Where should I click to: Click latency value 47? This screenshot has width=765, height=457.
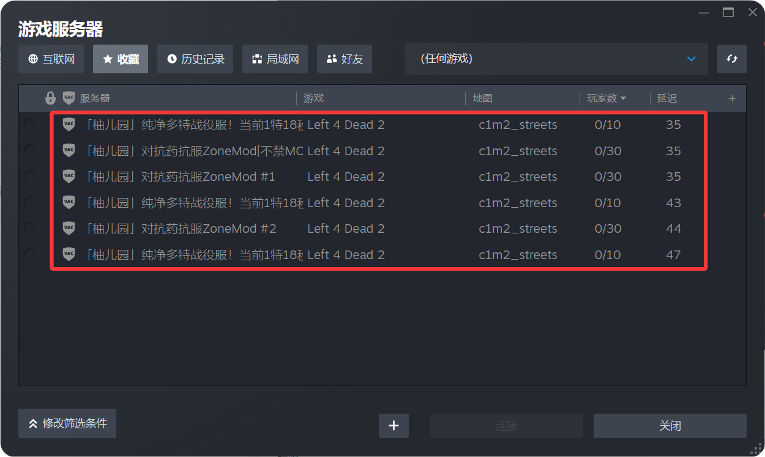(673, 255)
